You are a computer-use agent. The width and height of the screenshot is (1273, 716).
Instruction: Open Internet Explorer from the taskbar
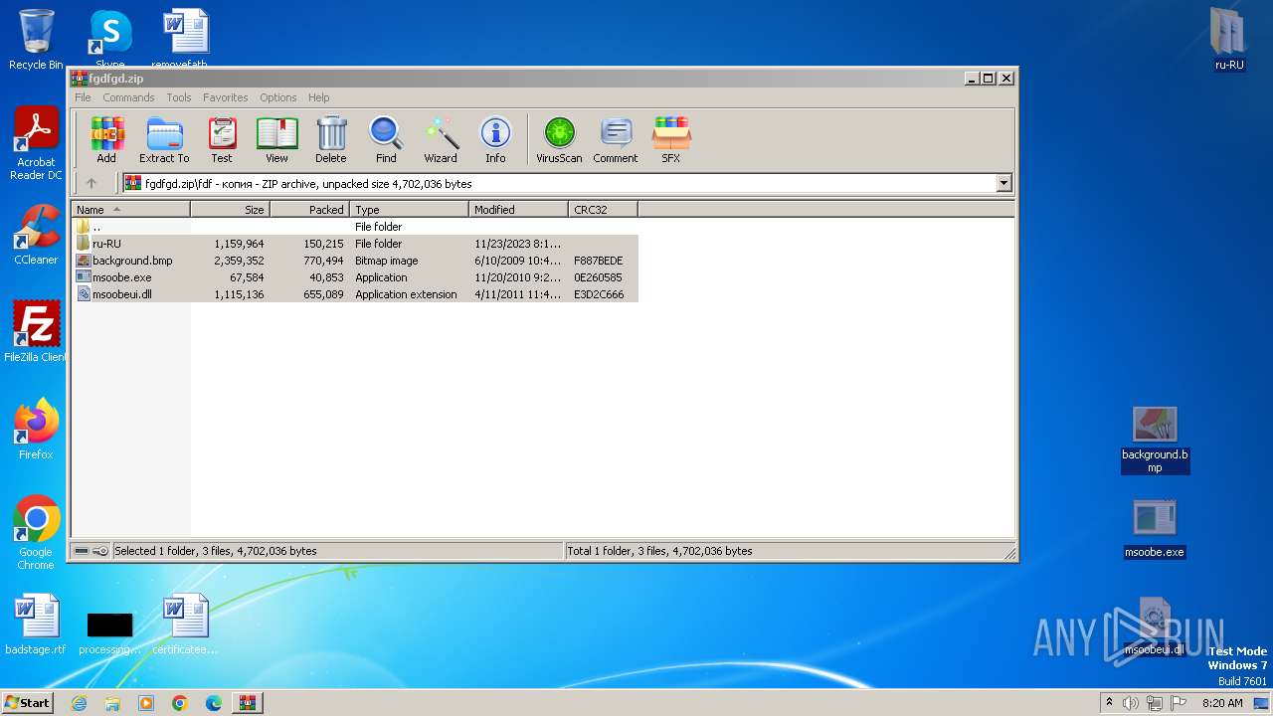click(x=79, y=703)
